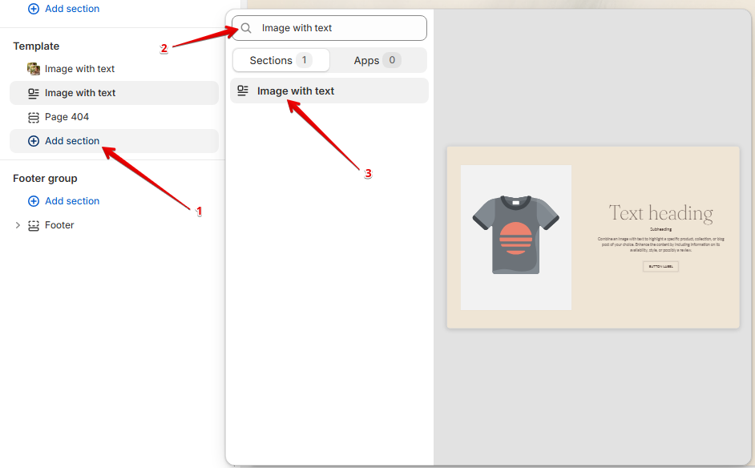Viewport: 755px width, 468px height.
Task: Click Add section link at top
Action: [72, 9]
